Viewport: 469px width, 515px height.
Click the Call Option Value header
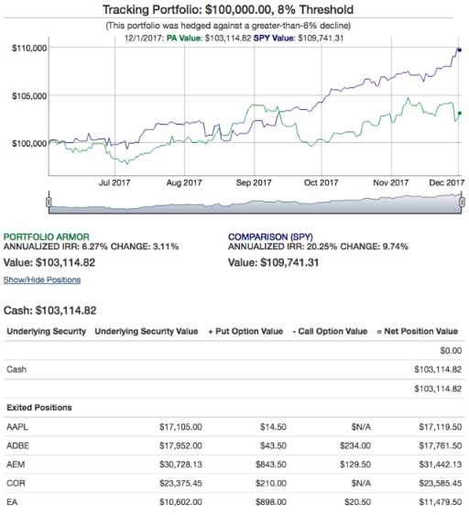330,331
